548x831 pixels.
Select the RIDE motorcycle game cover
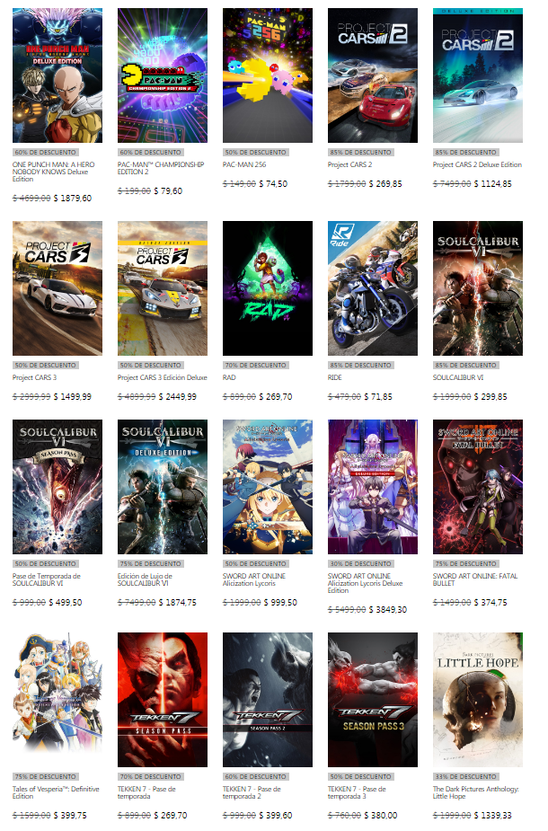(373, 288)
